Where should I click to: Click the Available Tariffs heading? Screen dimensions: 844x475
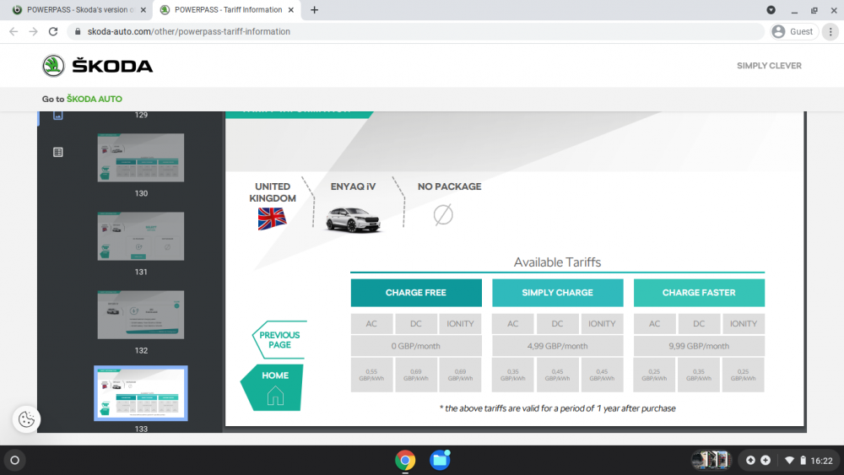tap(557, 262)
